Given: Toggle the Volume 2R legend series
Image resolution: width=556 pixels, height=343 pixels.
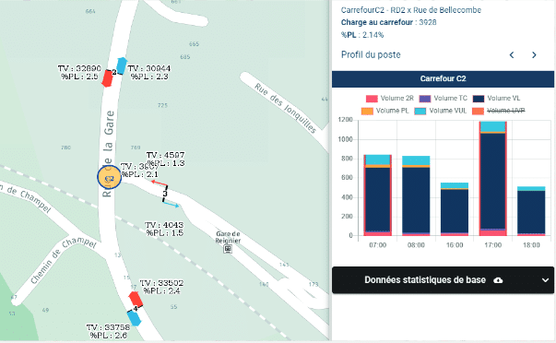Looking at the screenshot, I should pos(390,99).
